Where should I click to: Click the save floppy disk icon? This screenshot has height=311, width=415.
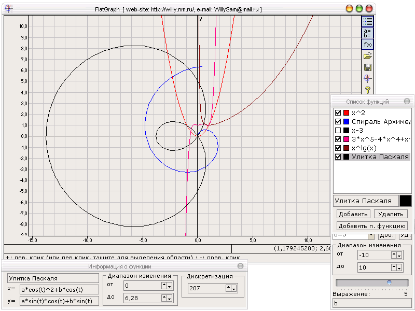coord(367,67)
